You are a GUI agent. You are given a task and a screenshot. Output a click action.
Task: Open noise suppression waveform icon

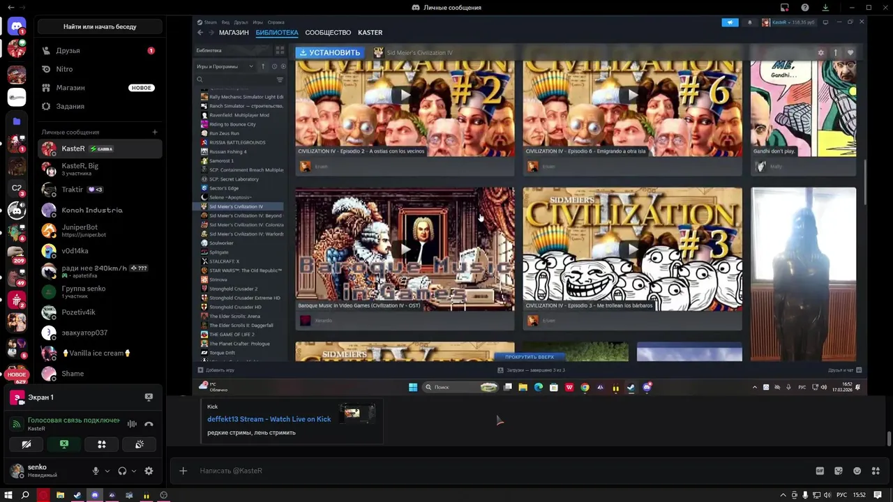tap(132, 424)
